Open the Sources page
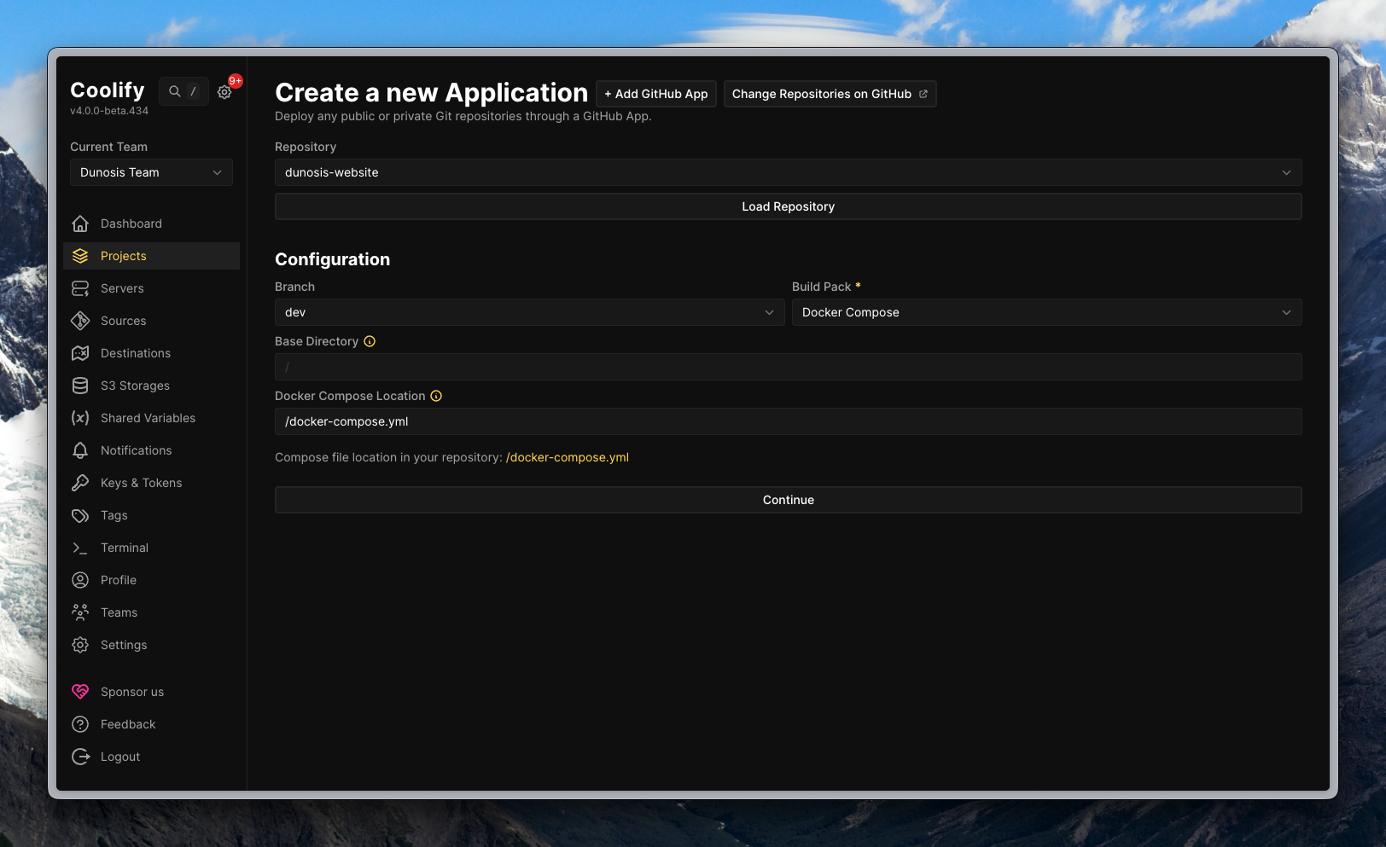This screenshot has height=847, width=1386. 122,321
